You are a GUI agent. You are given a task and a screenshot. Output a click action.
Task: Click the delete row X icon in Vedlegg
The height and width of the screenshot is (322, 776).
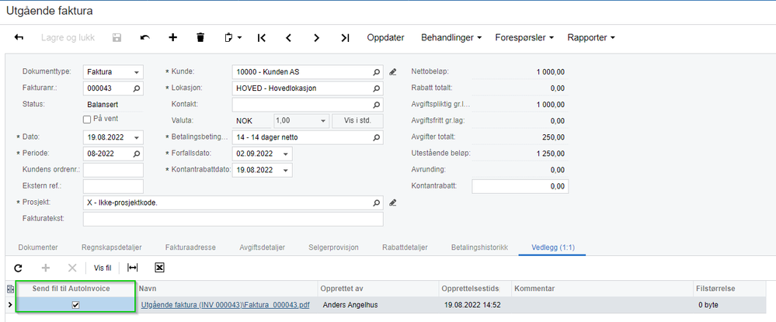(72, 268)
